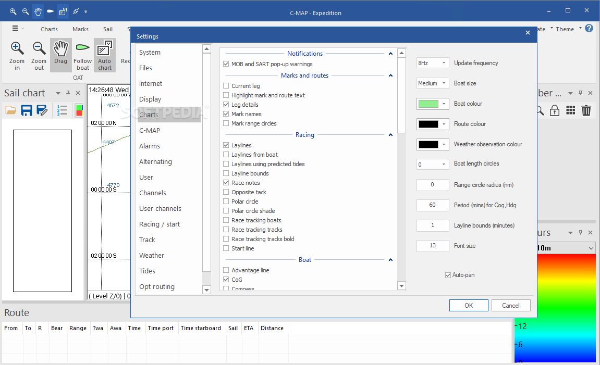The width and height of the screenshot is (600, 365).
Task: Open the Sail ribbon tab
Action: (x=108, y=29)
